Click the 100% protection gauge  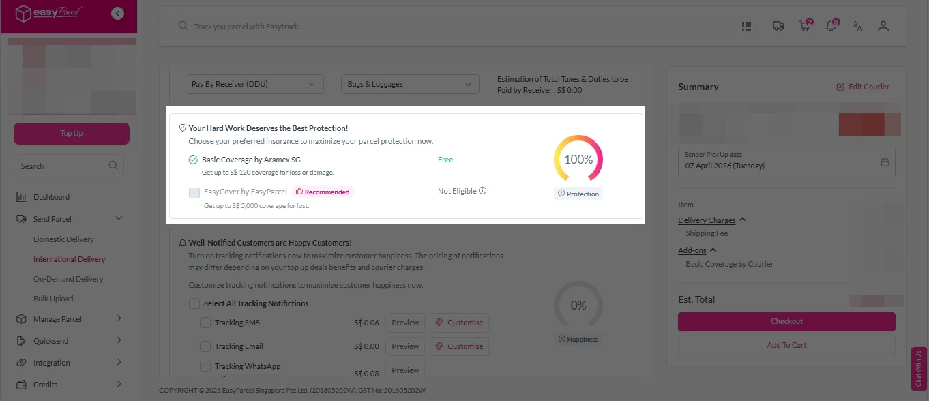click(x=578, y=160)
